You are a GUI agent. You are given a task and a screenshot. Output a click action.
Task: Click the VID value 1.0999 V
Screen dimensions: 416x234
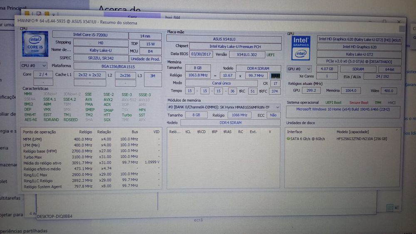point(152,162)
